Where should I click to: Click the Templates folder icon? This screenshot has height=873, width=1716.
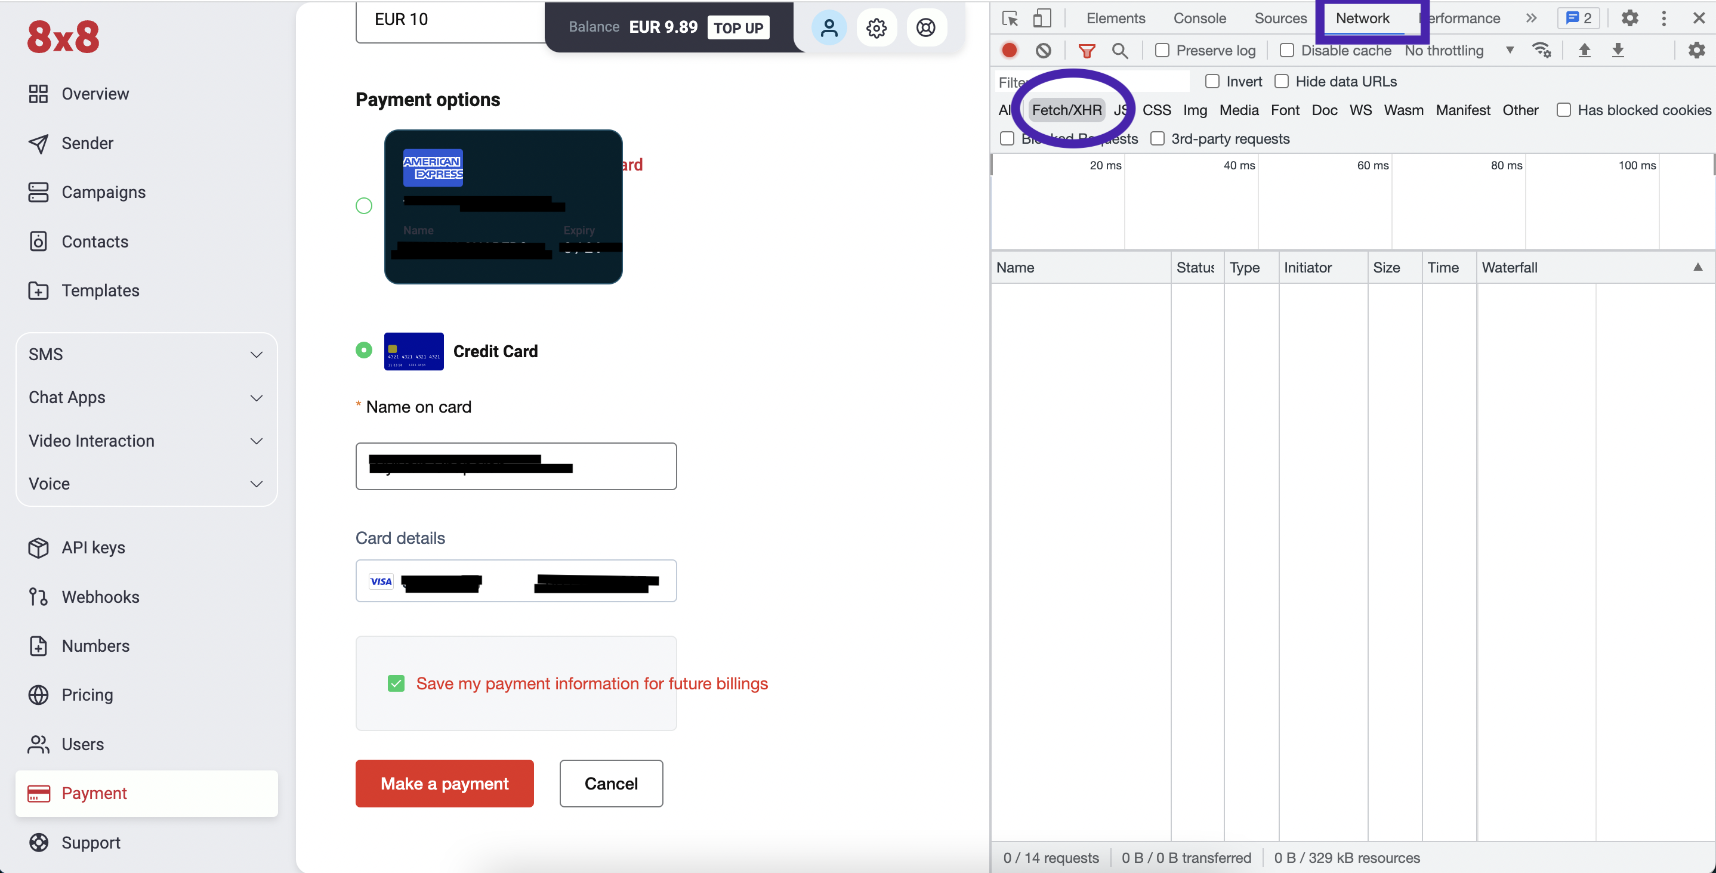coord(38,290)
